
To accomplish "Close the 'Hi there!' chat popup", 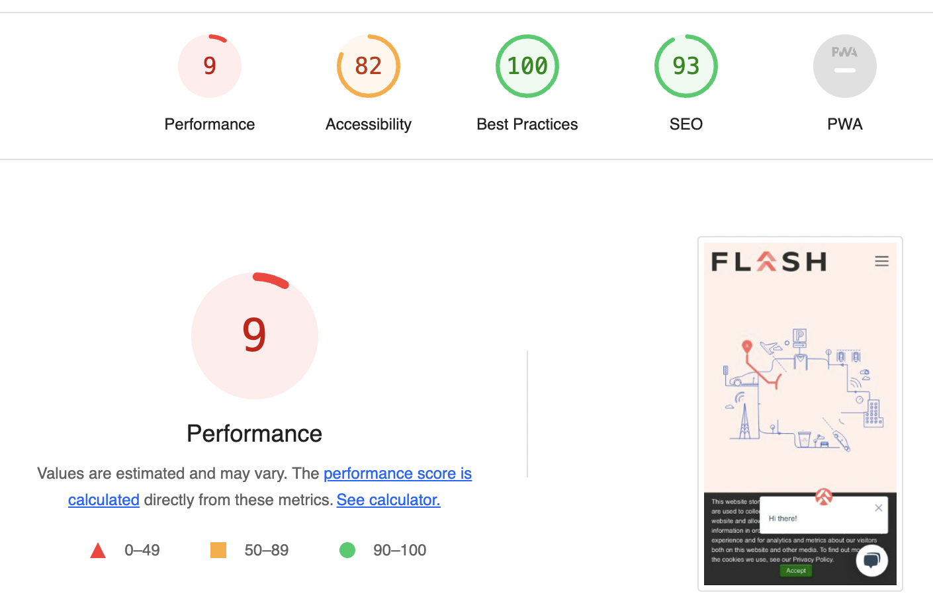I will point(878,508).
